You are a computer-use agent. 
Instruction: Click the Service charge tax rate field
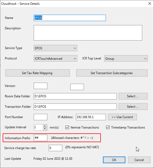click(55, 148)
